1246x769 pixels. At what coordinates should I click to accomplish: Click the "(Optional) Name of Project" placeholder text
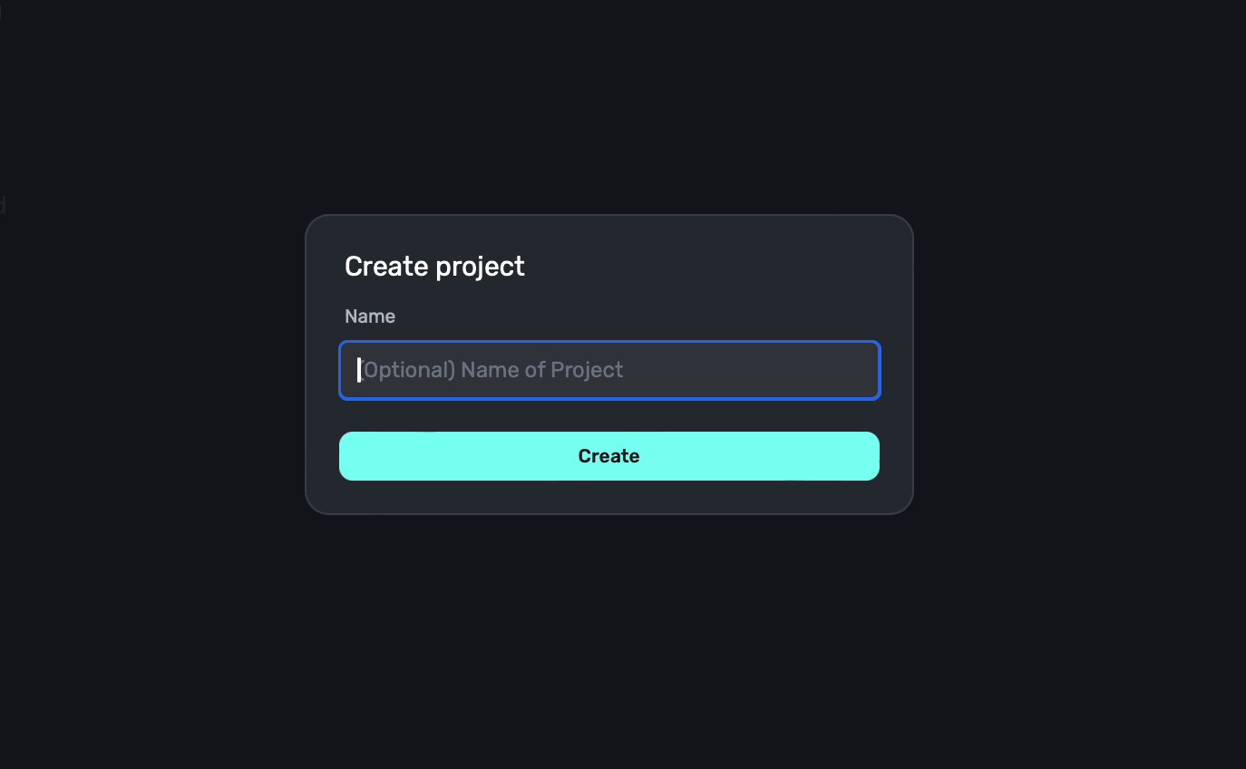pyautogui.click(x=493, y=370)
